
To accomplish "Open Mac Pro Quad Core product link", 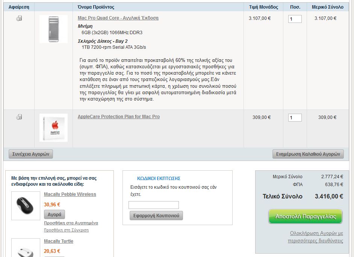I will pos(118,18).
